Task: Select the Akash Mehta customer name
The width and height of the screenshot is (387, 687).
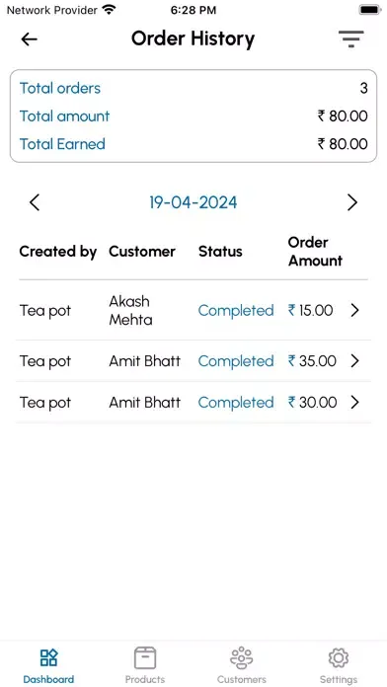Action: tap(130, 310)
